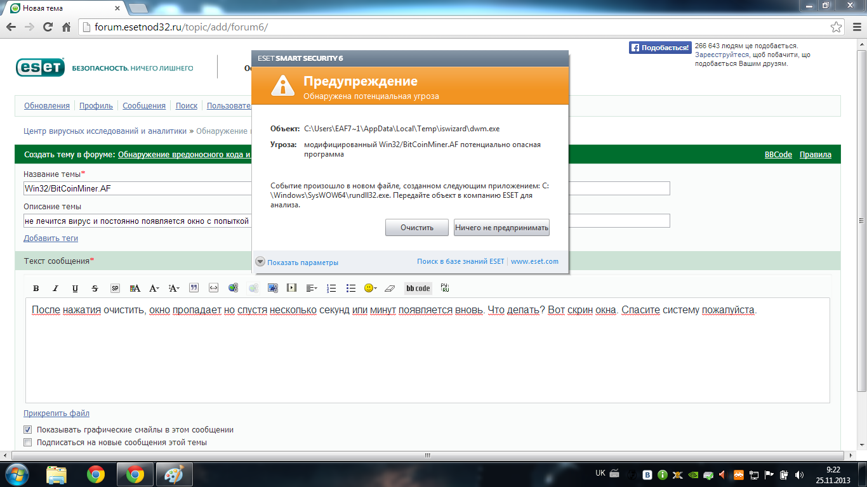Click the greyed-out remove link icon
This screenshot has width=867, height=487.
pos(253,288)
